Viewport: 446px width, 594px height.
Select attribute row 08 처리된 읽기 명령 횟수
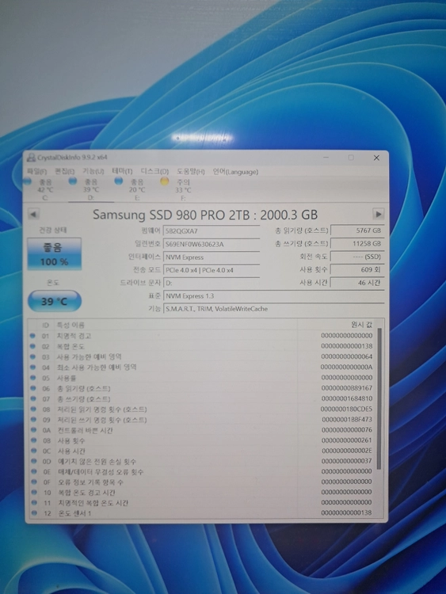point(202,409)
